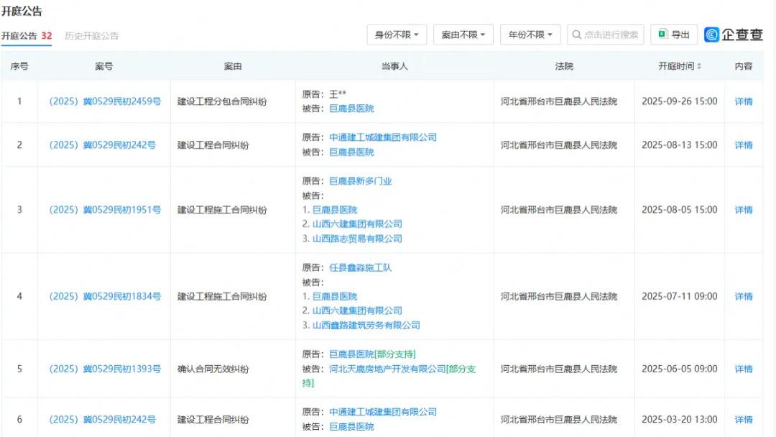View details of case (2025)冀0529民初1834号
The image size is (776, 437).
[103, 296]
